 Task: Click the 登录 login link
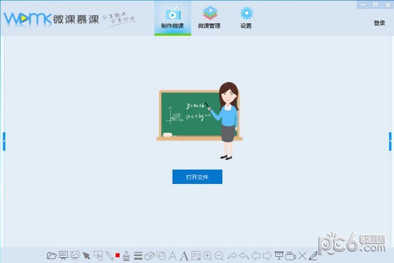(x=379, y=23)
